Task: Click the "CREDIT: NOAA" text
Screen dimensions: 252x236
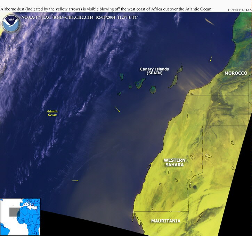Action: pyautogui.click(x=240, y=10)
